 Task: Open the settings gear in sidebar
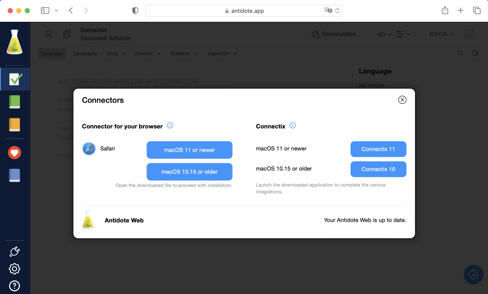tap(15, 269)
